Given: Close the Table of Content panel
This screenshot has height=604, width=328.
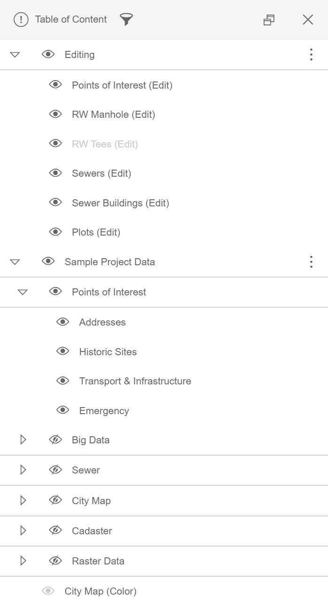Looking at the screenshot, I should (308, 20).
